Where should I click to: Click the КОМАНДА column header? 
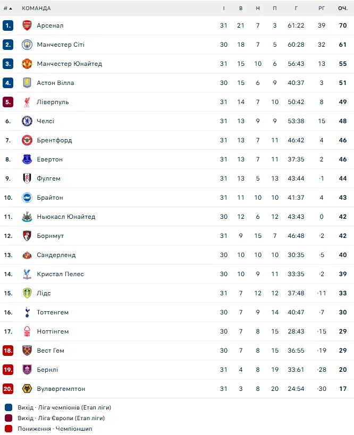pyautogui.click(x=37, y=8)
